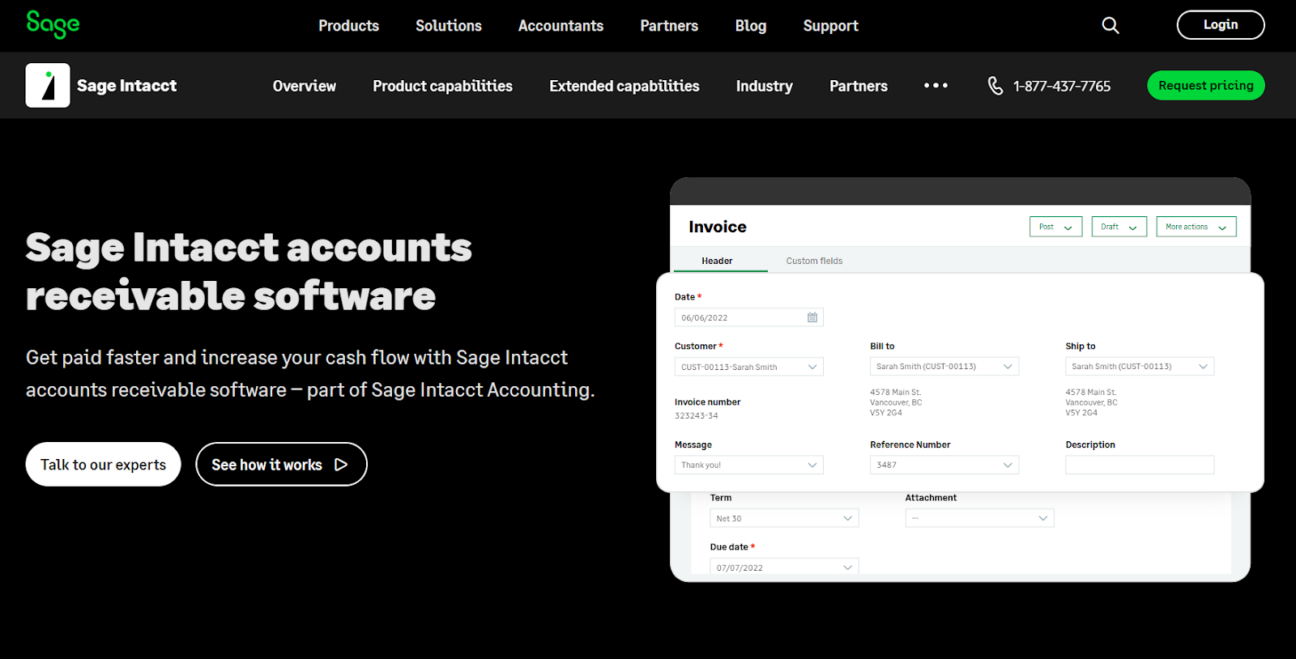Open the Customer dropdown CUST-00113-Sarah Smith
Screen dimensions: 1296x659
748,367
